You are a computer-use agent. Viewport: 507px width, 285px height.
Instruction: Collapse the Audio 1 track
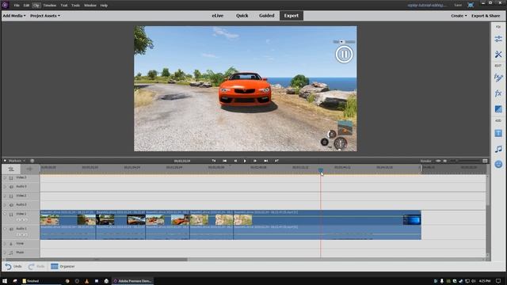point(5,229)
